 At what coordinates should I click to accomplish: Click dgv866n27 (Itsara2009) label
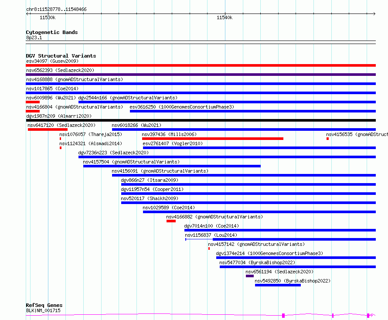pos(150,180)
